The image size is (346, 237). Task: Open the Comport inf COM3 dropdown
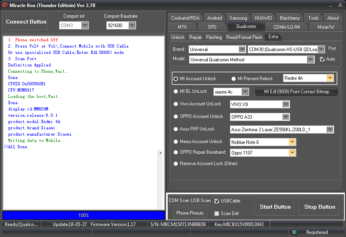click(x=85, y=25)
